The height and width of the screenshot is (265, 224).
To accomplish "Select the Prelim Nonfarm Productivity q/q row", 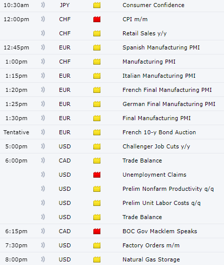I will coord(112,189).
